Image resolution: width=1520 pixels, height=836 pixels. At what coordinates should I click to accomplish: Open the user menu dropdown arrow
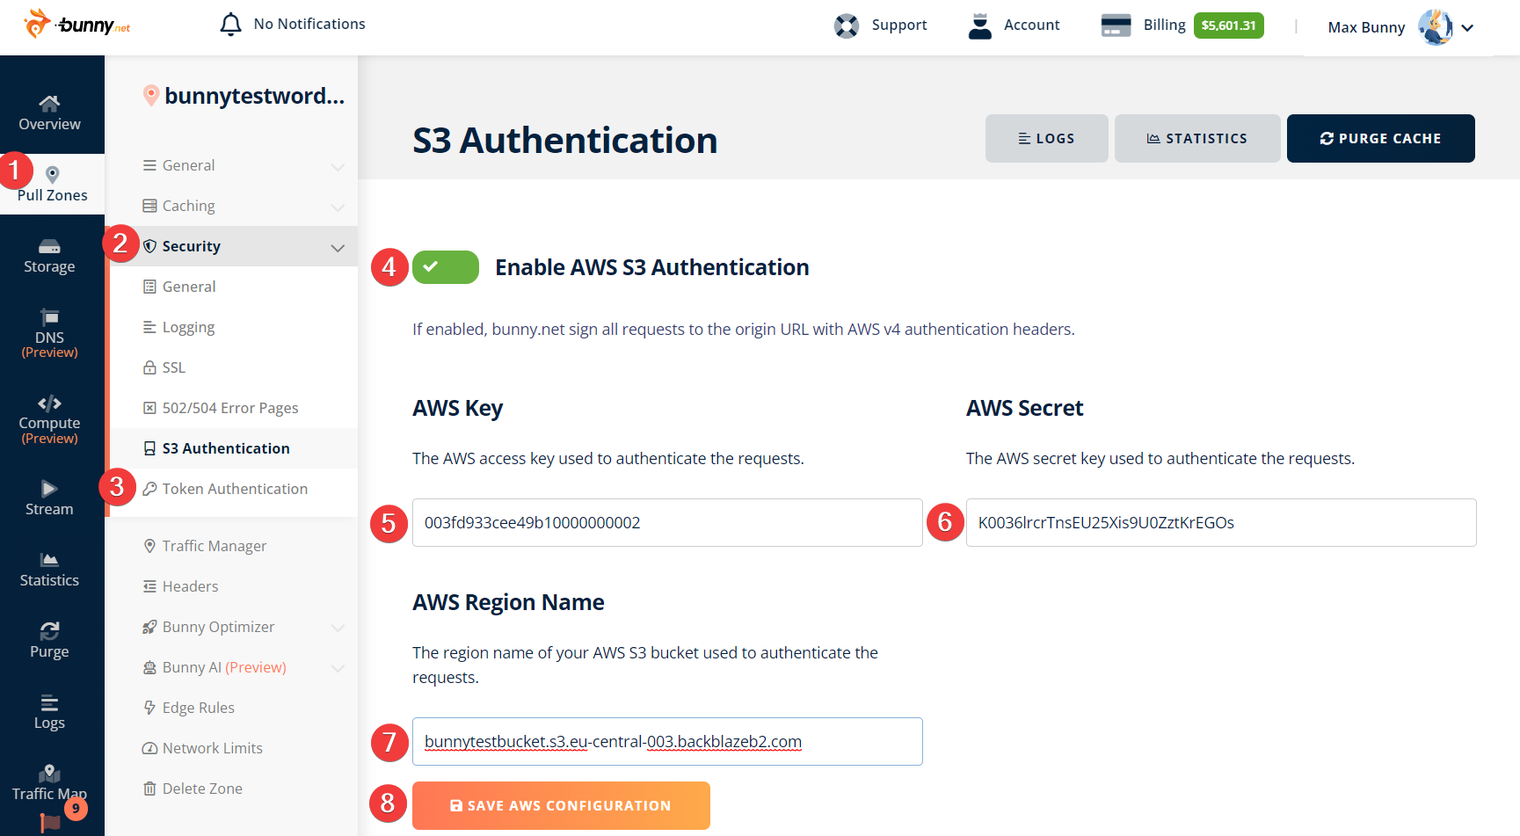1467,28
